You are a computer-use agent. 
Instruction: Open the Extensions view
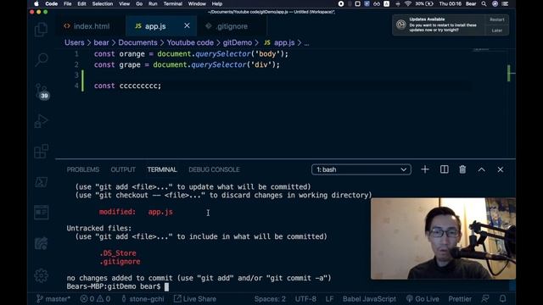click(x=42, y=151)
